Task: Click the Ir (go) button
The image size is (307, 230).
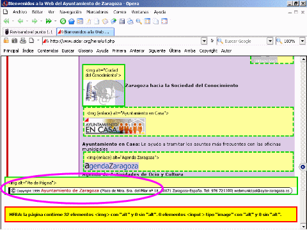Action: (212, 41)
